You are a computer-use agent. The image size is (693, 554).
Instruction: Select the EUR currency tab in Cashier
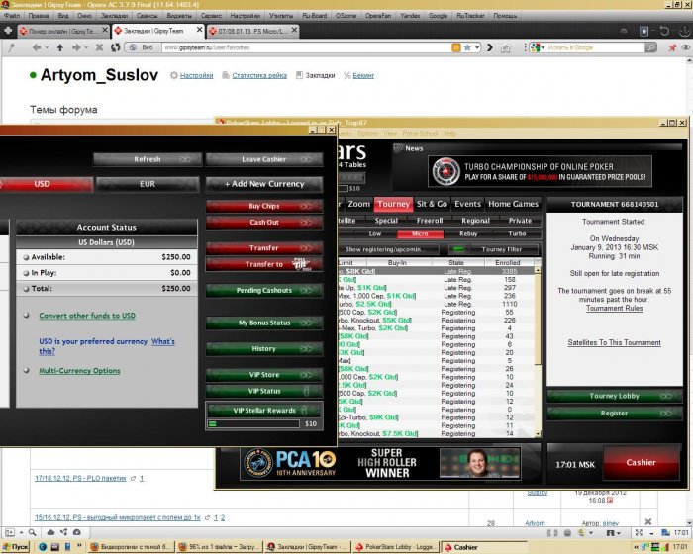coord(148,184)
